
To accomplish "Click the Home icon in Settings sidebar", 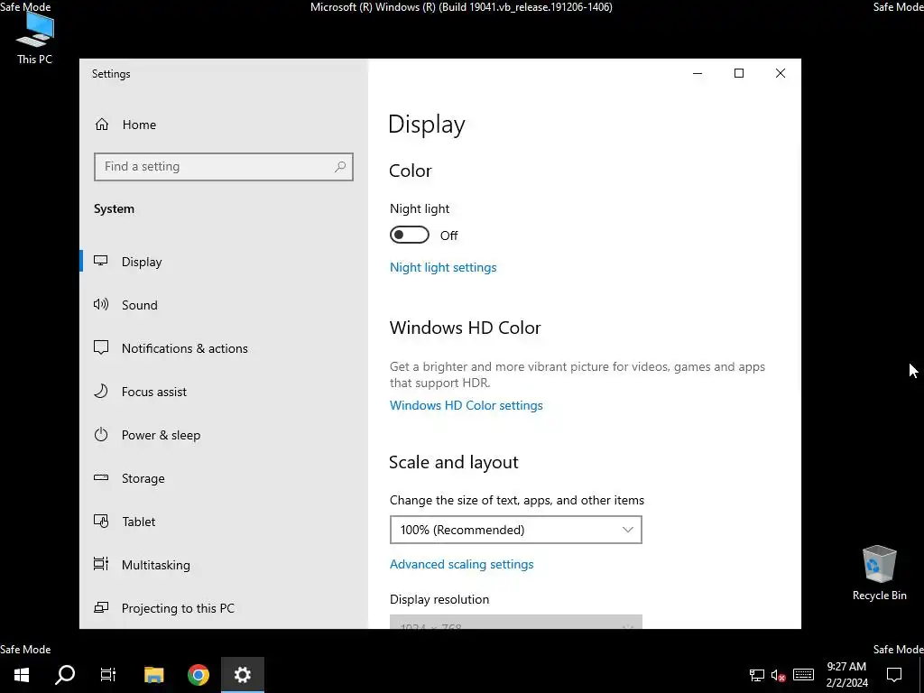I will click(x=102, y=125).
